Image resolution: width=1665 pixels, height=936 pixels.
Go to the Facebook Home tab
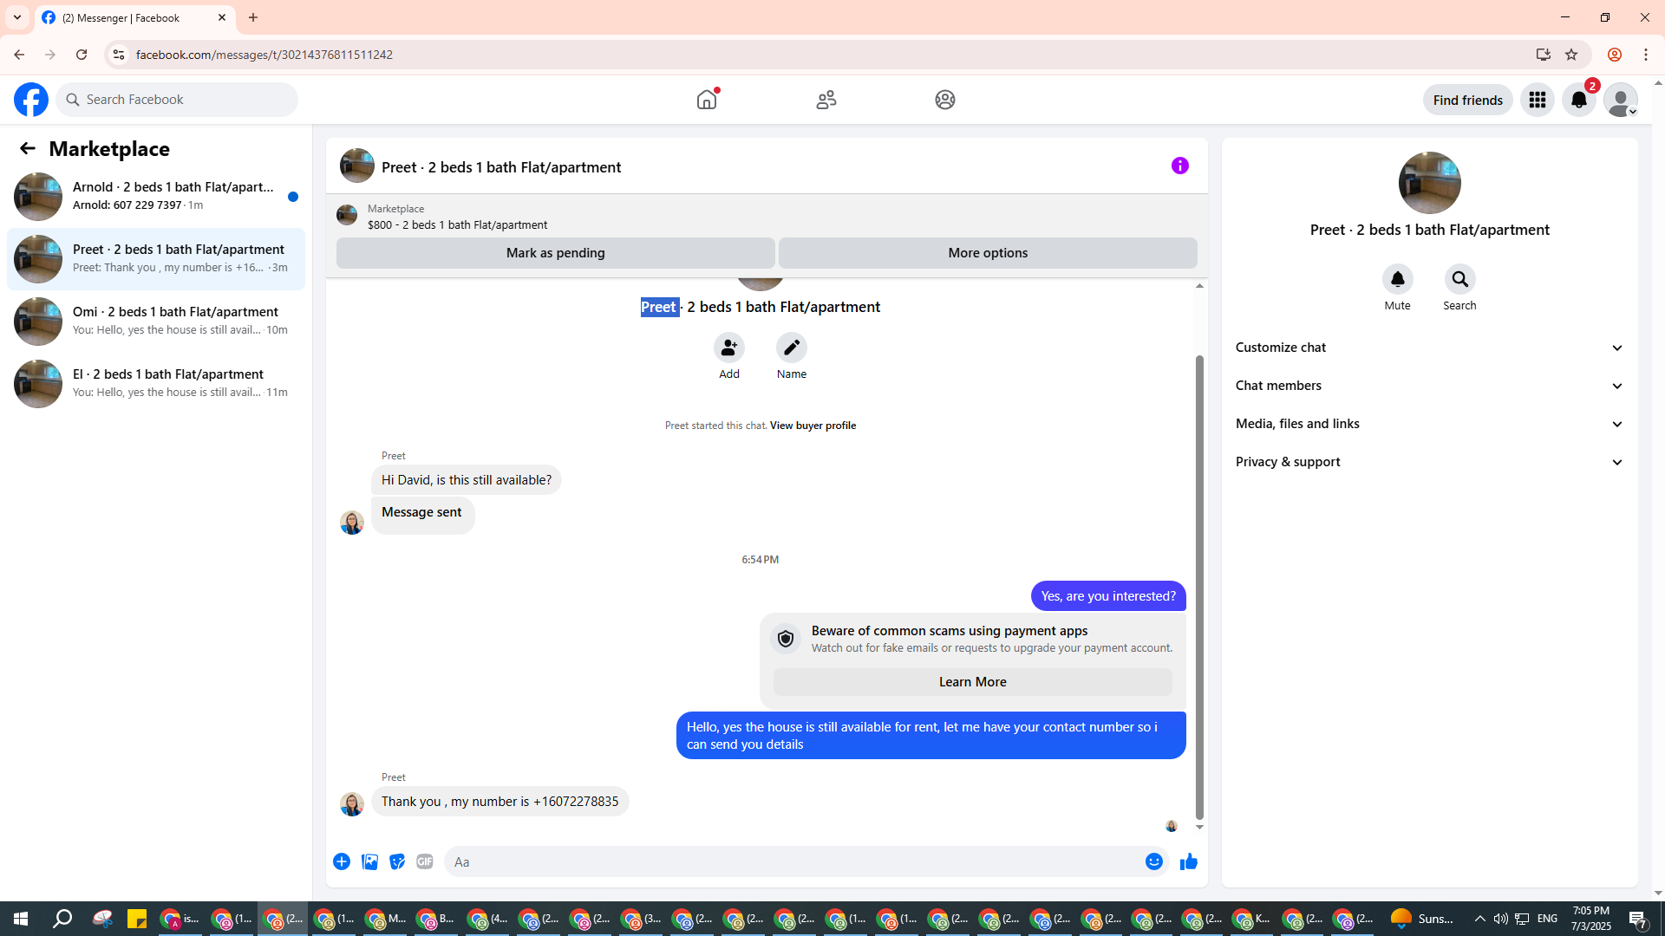(707, 100)
